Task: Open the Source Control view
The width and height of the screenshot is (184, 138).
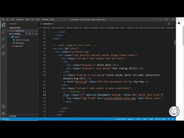Action: (3, 39)
